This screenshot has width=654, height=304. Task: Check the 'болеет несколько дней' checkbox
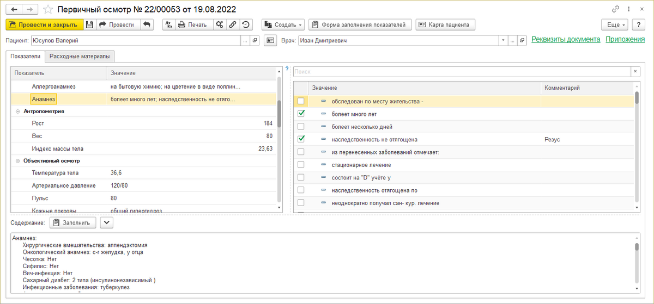pyautogui.click(x=301, y=127)
